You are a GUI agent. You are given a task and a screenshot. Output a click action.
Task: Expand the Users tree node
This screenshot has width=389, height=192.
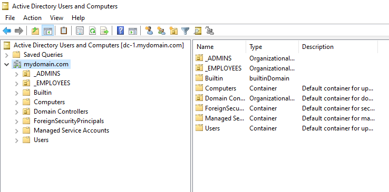(17, 140)
